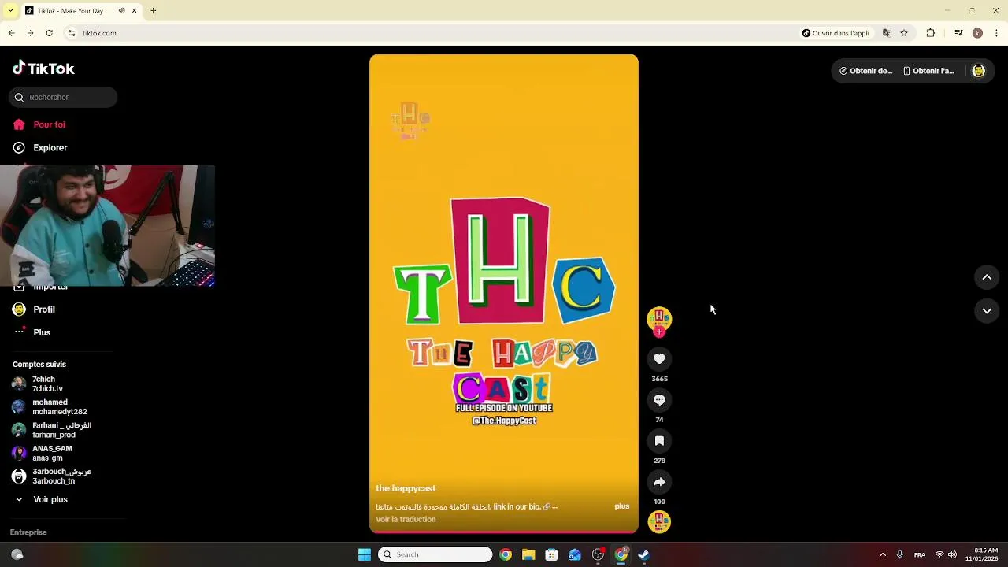Click the taskbar Search box

(435, 554)
